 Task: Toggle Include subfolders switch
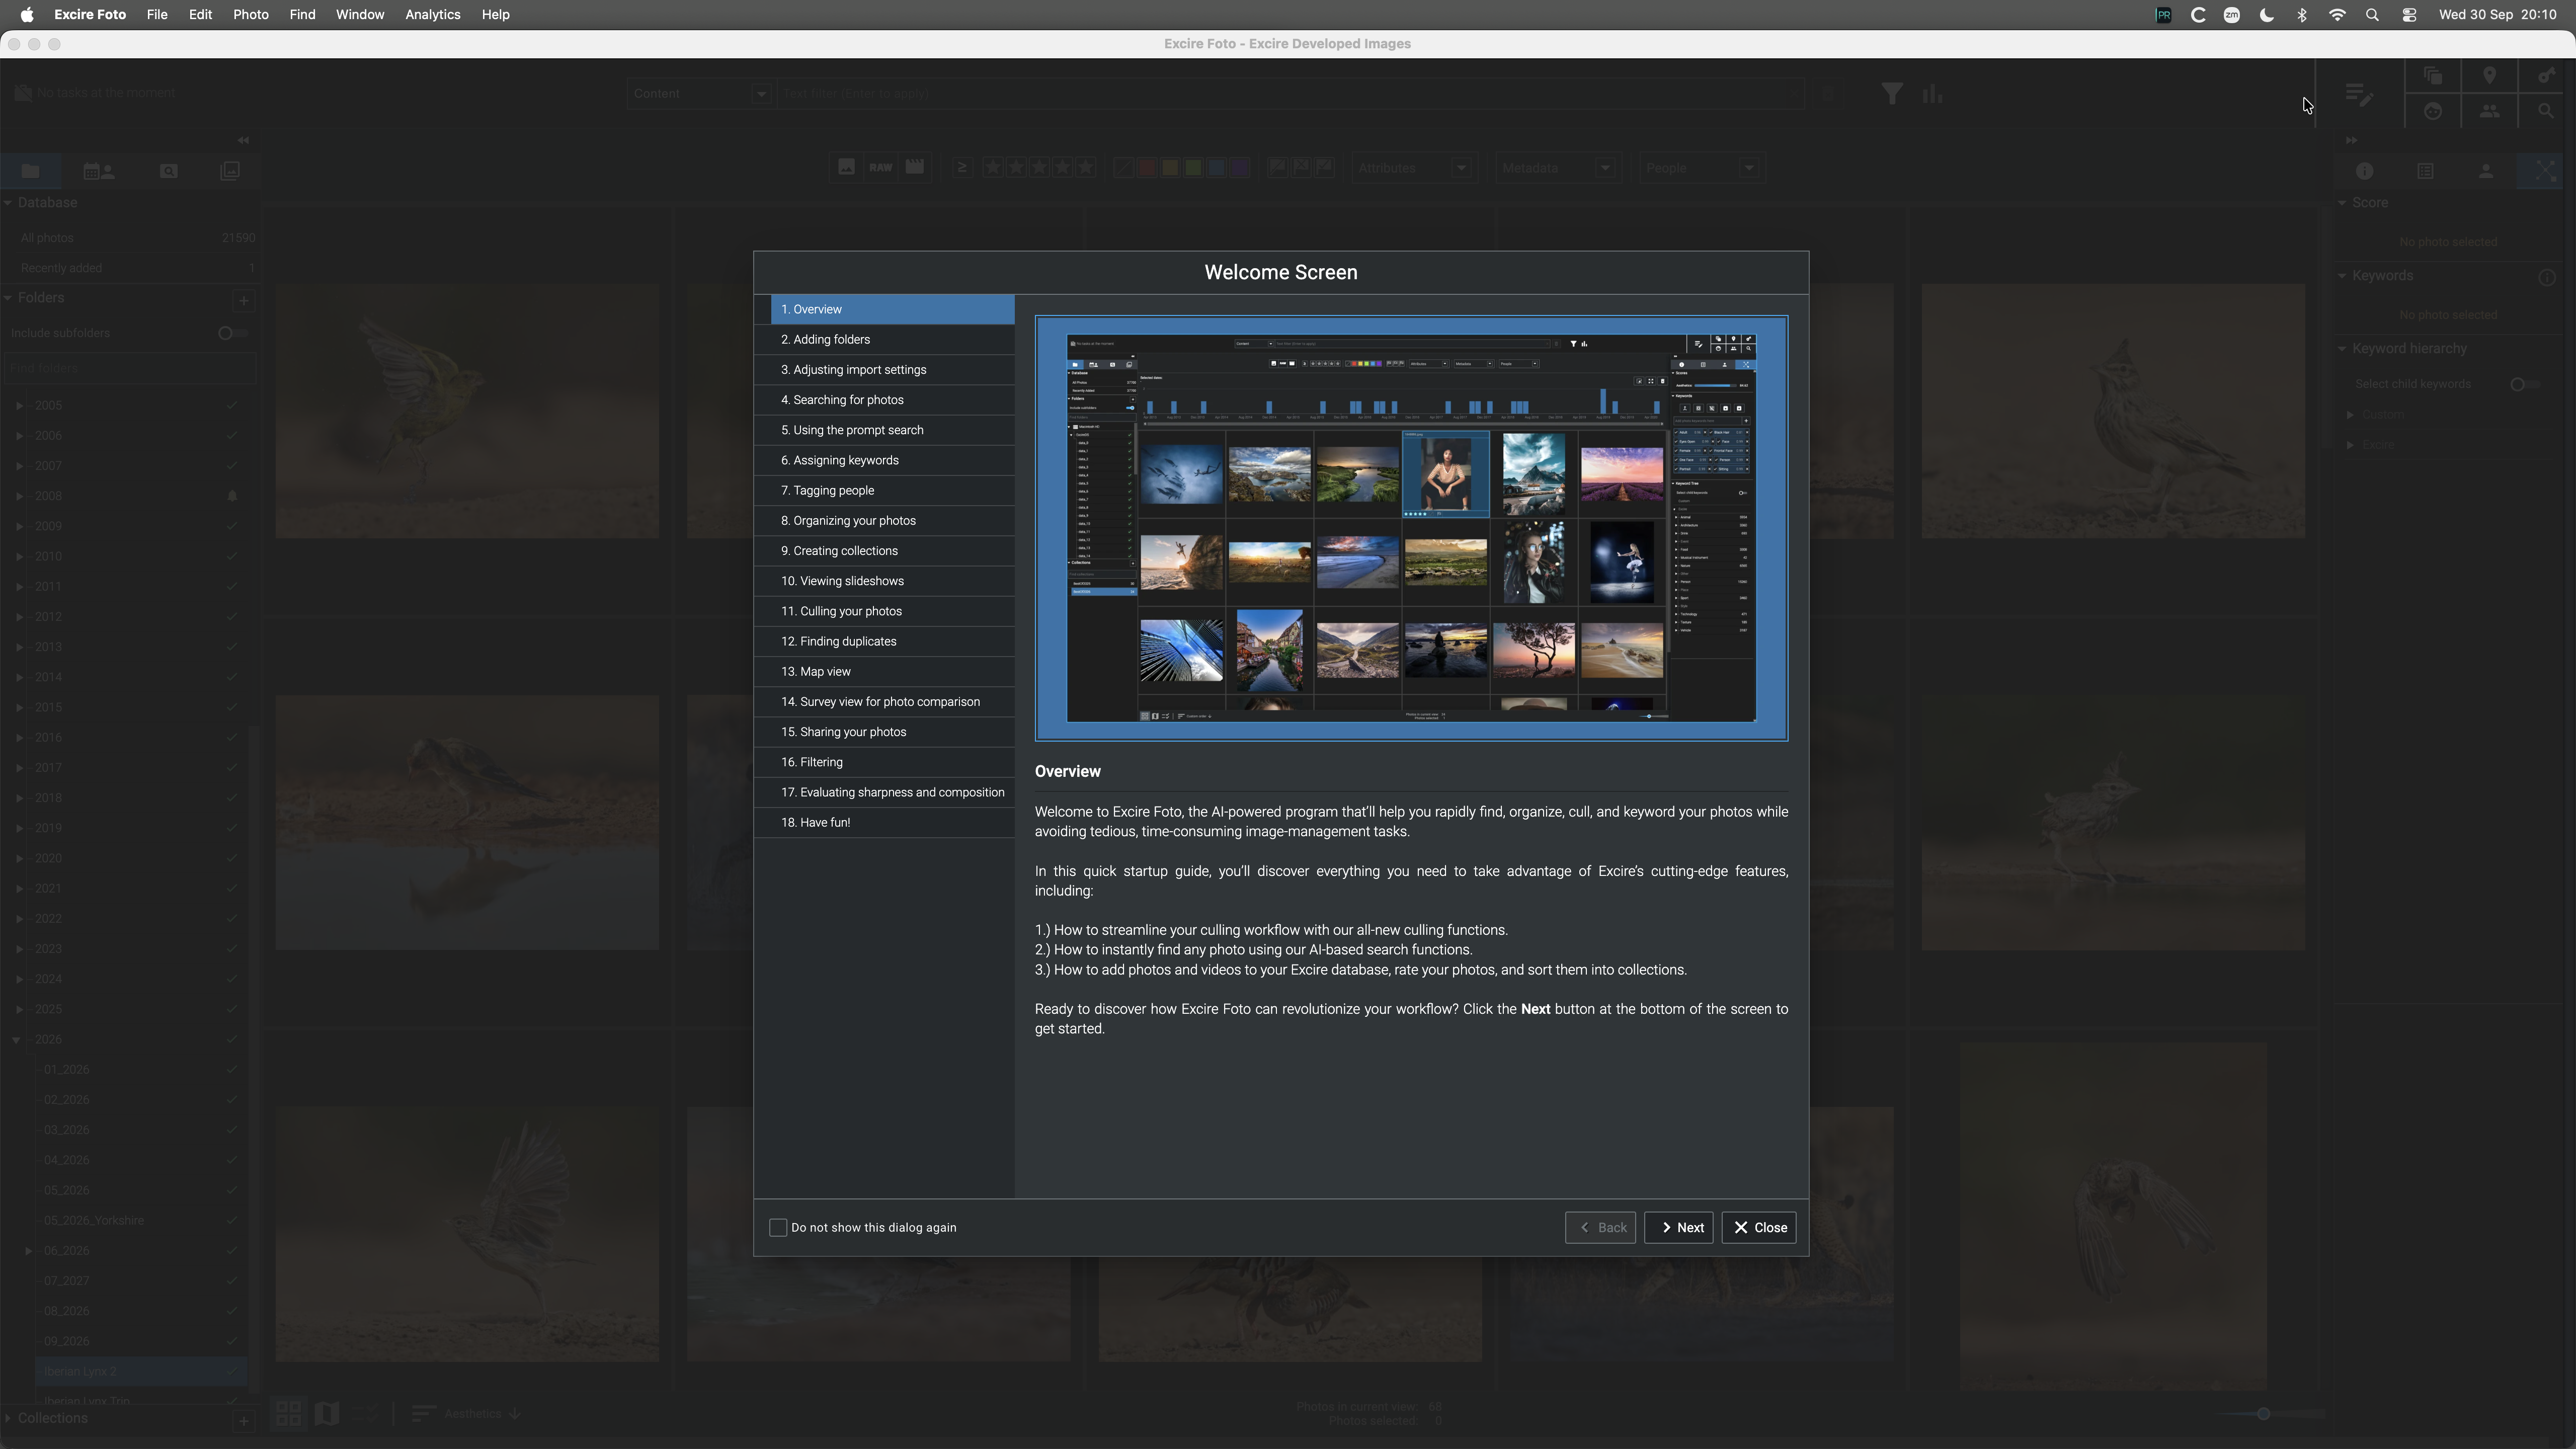[x=232, y=333]
